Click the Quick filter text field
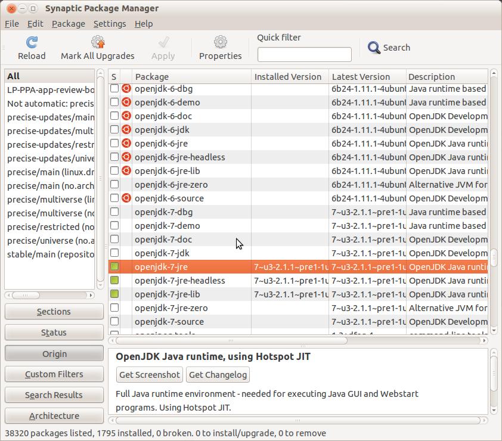The width and height of the screenshot is (502, 441). (305, 54)
